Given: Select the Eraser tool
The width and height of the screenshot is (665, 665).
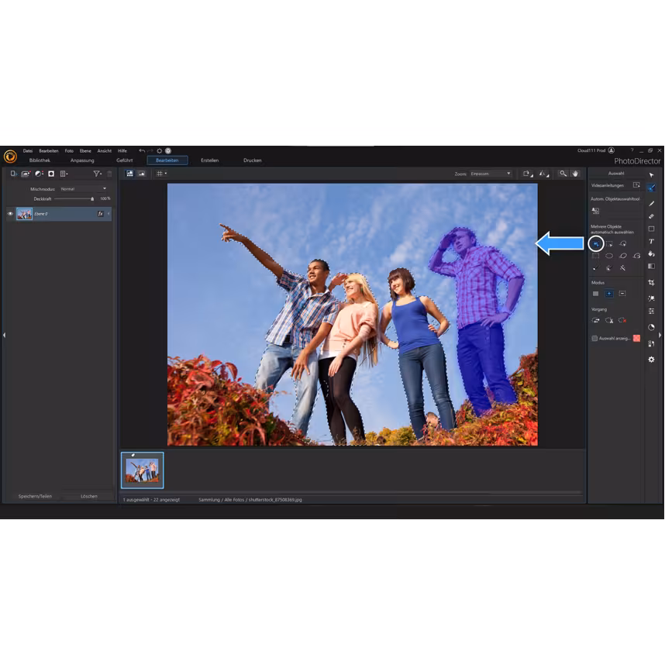Looking at the screenshot, I should pyautogui.click(x=651, y=215).
